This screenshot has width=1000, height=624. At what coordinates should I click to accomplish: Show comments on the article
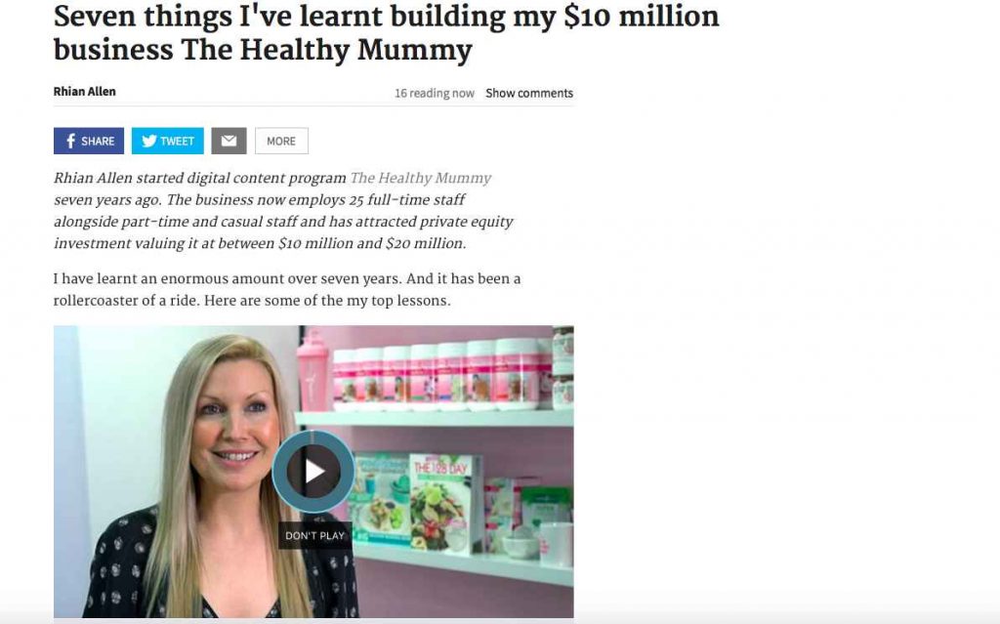[529, 93]
